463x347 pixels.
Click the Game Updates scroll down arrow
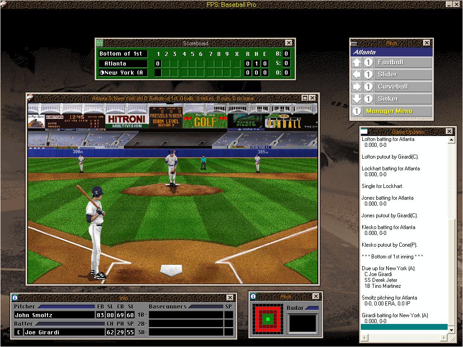451,329
